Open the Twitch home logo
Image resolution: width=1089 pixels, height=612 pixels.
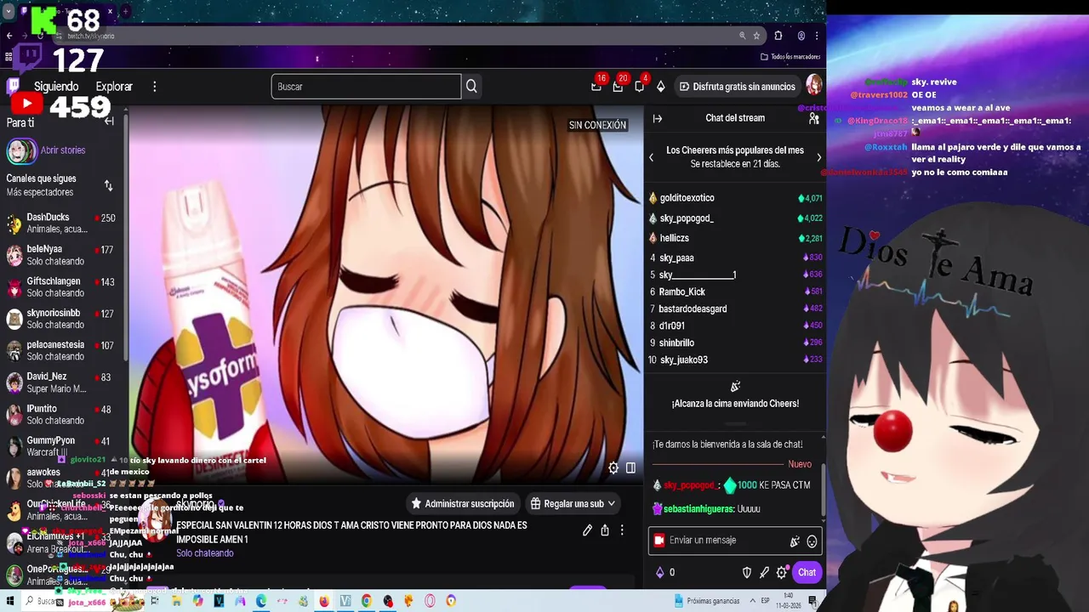pyautogui.click(x=14, y=86)
